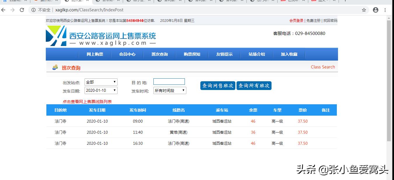This screenshot has height=180, width=394.
Task: Open 网上购票 in navigation bar
Action: pyautogui.click(x=95, y=54)
